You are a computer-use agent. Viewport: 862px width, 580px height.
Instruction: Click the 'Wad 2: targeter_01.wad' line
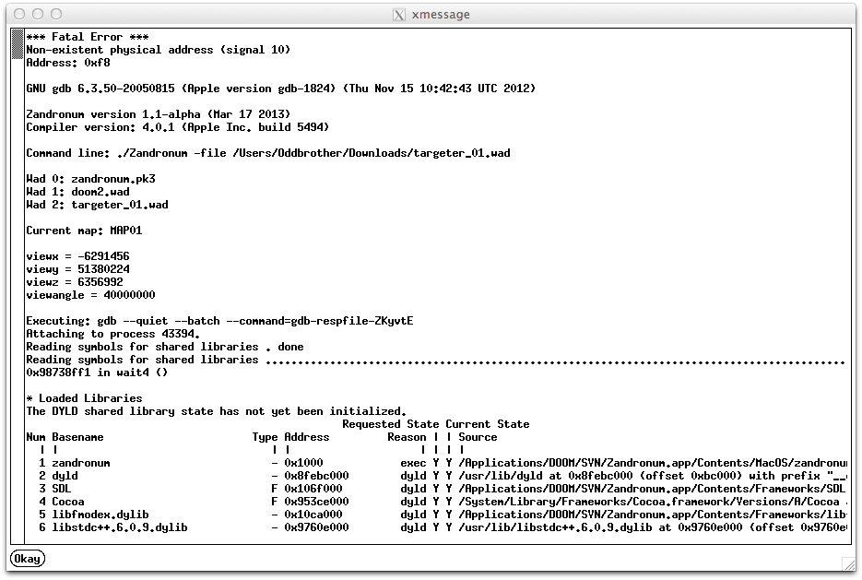(x=97, y=205)
